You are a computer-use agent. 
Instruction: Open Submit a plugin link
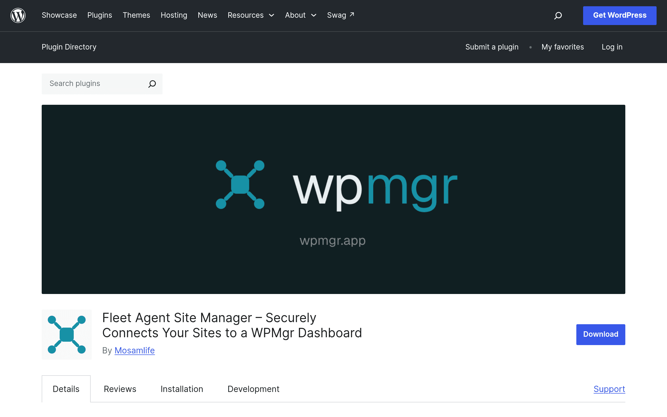tap(492, 47)
